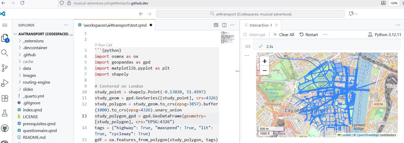Open the Testing flask icon

tap(5, 113)
